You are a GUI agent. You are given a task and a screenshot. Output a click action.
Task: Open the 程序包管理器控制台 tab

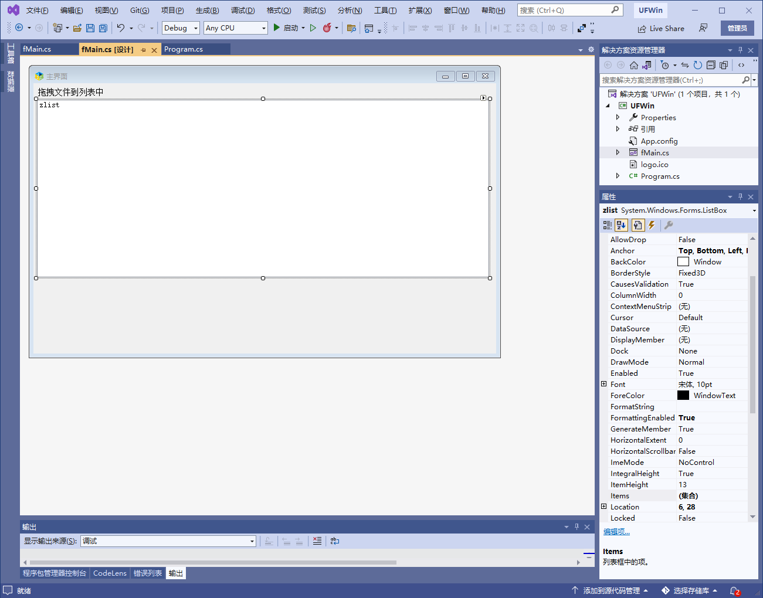coord(55,573)
